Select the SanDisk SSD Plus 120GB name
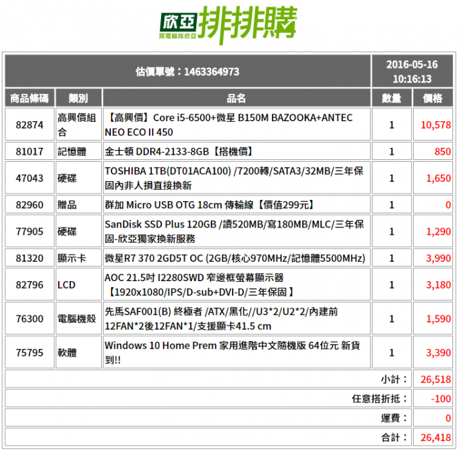464x452 pixels. (234, 231)
